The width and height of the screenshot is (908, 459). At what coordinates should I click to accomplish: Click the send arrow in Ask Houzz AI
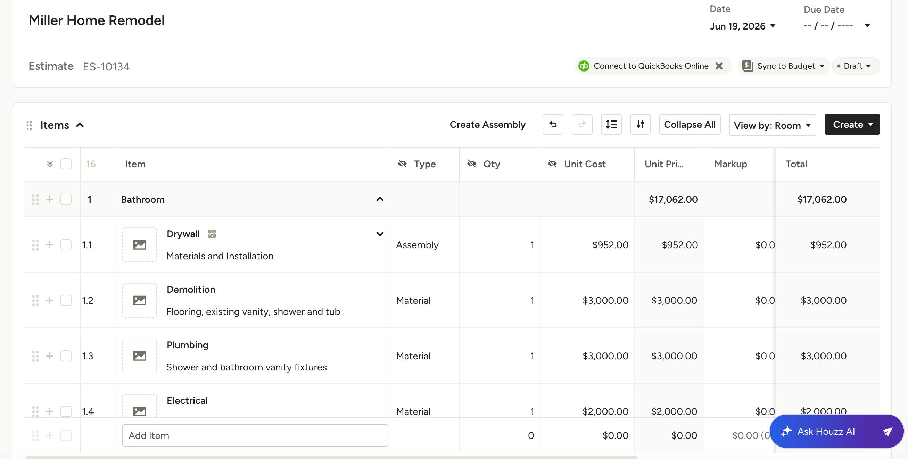888,431
